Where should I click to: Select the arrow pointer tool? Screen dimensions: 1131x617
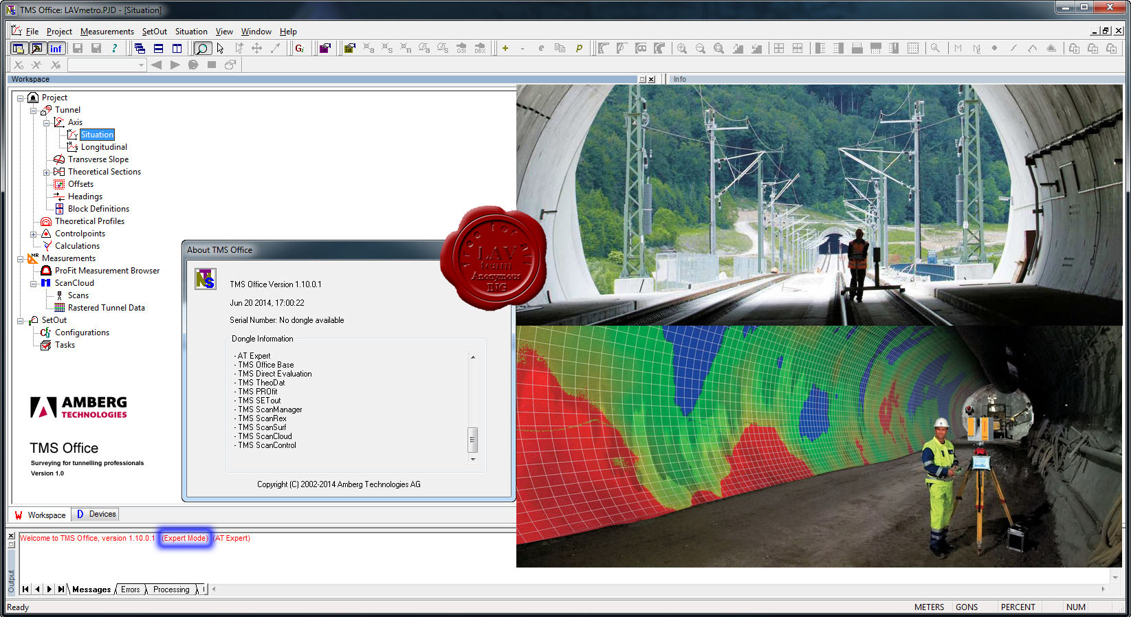pos(220,48)
